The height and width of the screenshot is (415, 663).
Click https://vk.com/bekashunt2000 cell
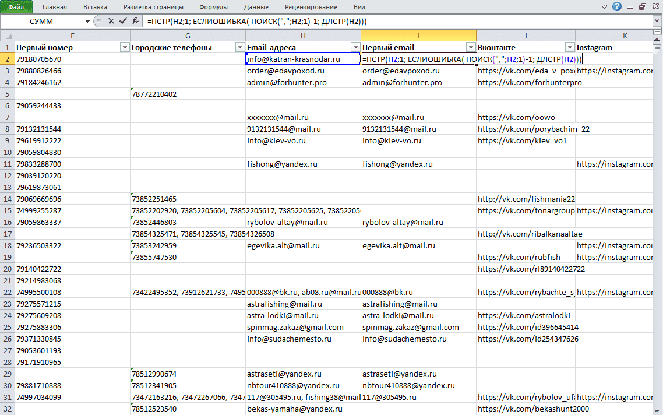526,409
